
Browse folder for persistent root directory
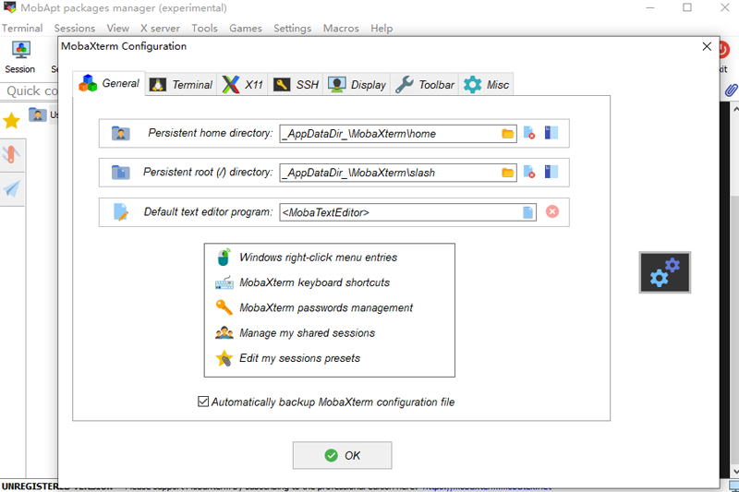507,173
